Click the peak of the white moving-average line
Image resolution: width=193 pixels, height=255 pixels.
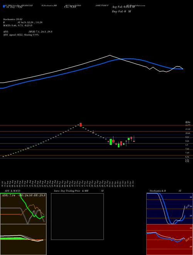110,55
